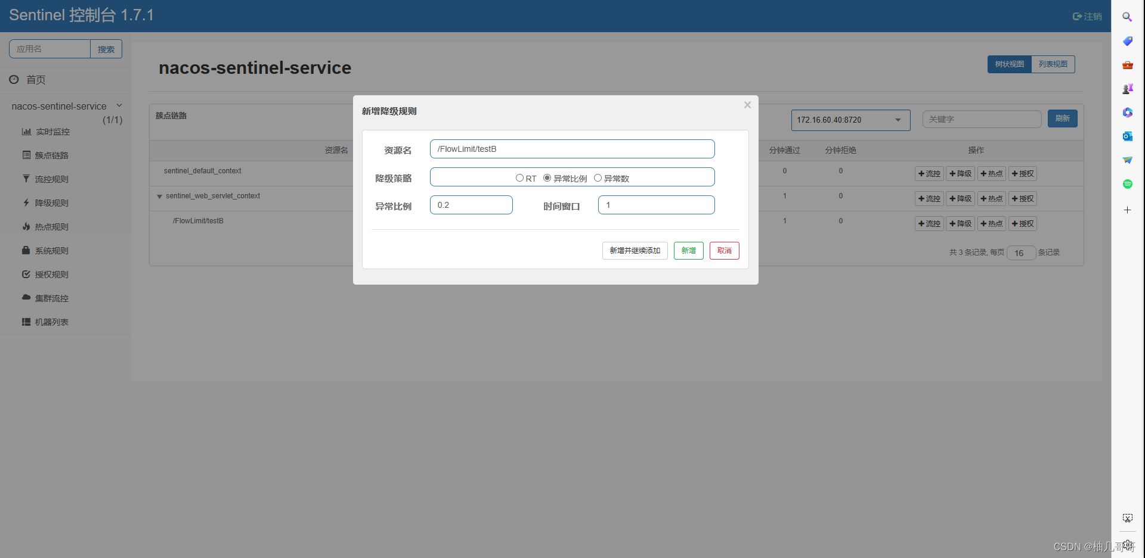Click +流控 for /FlowLimit/testB row

pos(929,224)
